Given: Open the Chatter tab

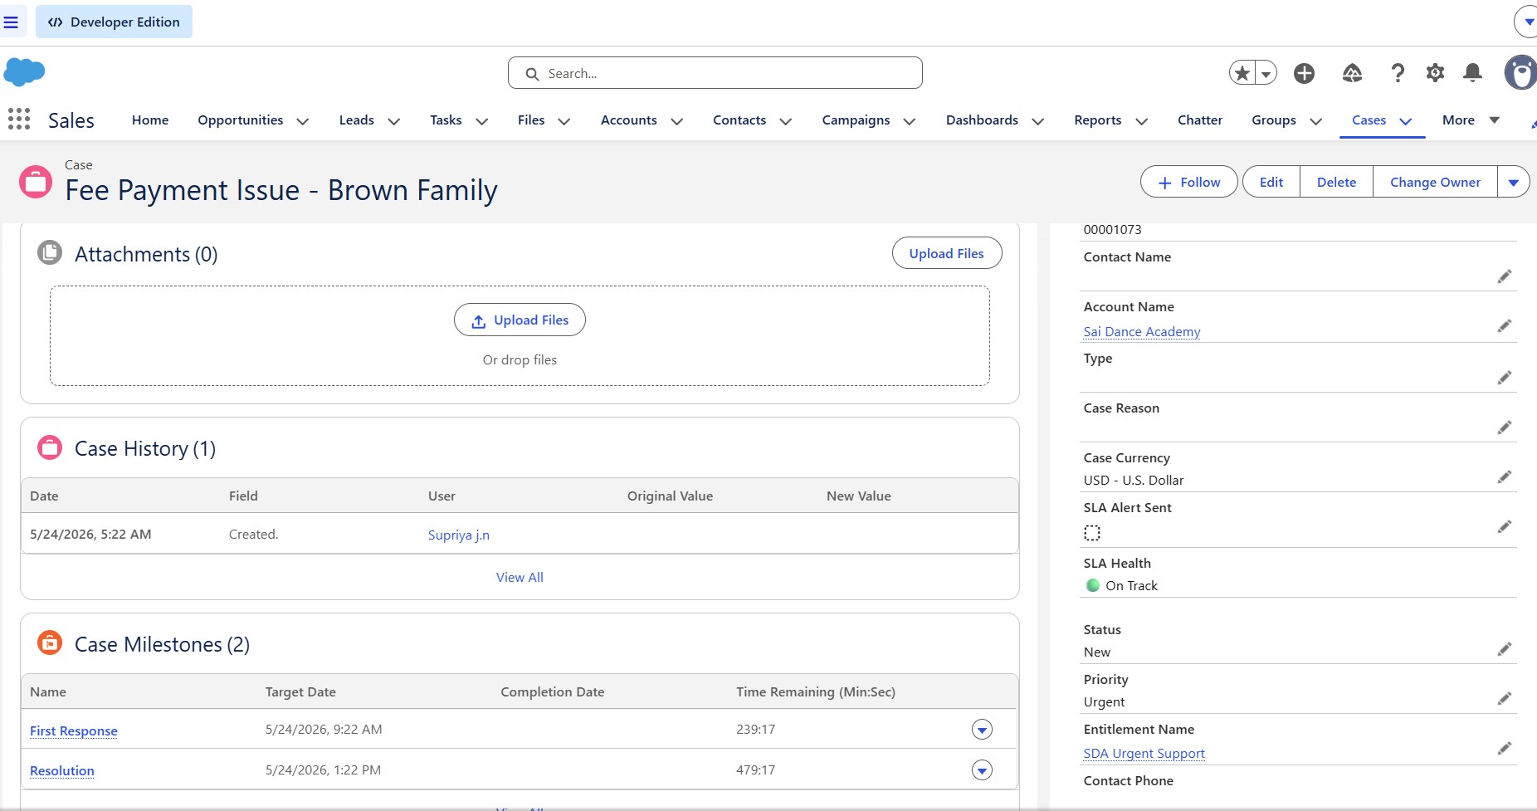Looking at the screenshot, I should (x=1200, y=120).
